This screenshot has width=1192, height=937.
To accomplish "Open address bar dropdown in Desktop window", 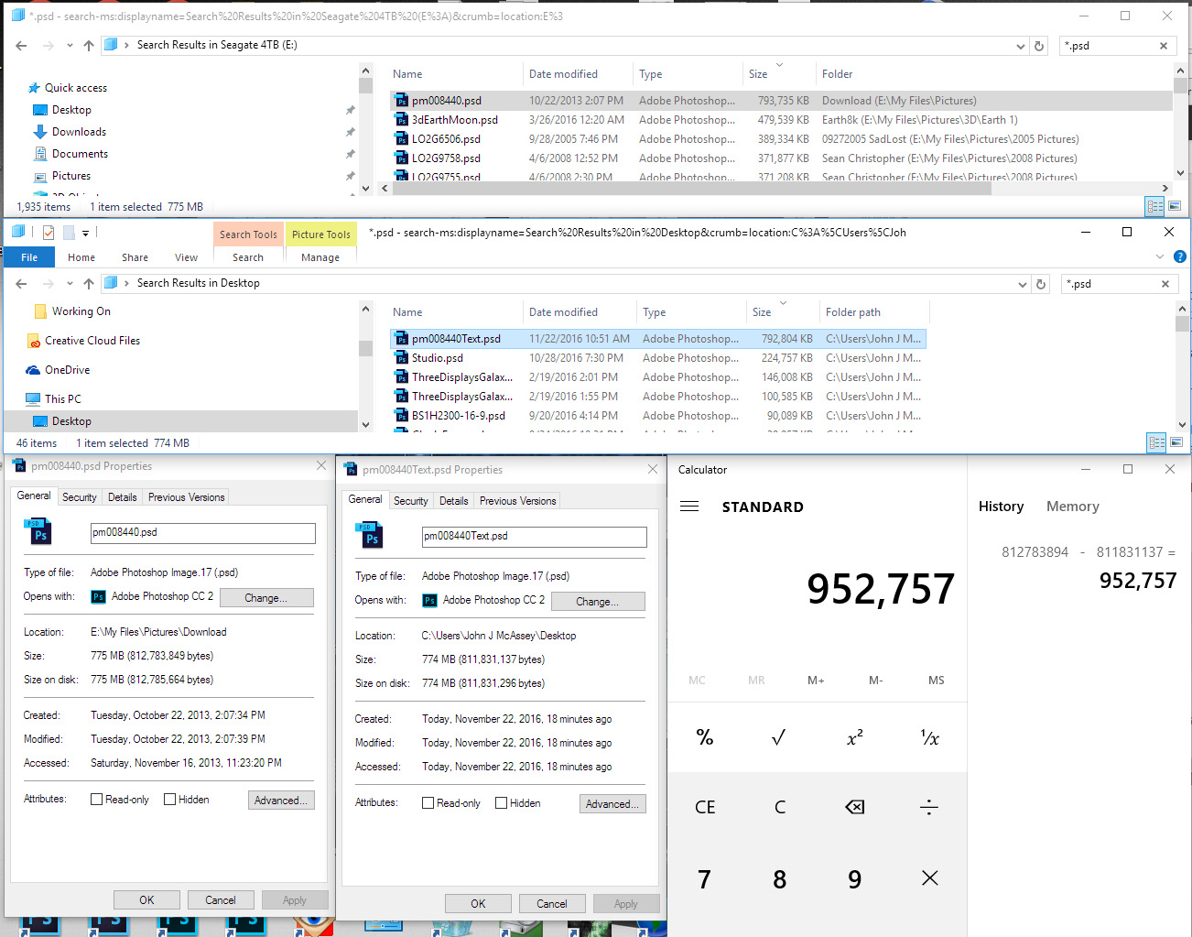I will 1022,284.
